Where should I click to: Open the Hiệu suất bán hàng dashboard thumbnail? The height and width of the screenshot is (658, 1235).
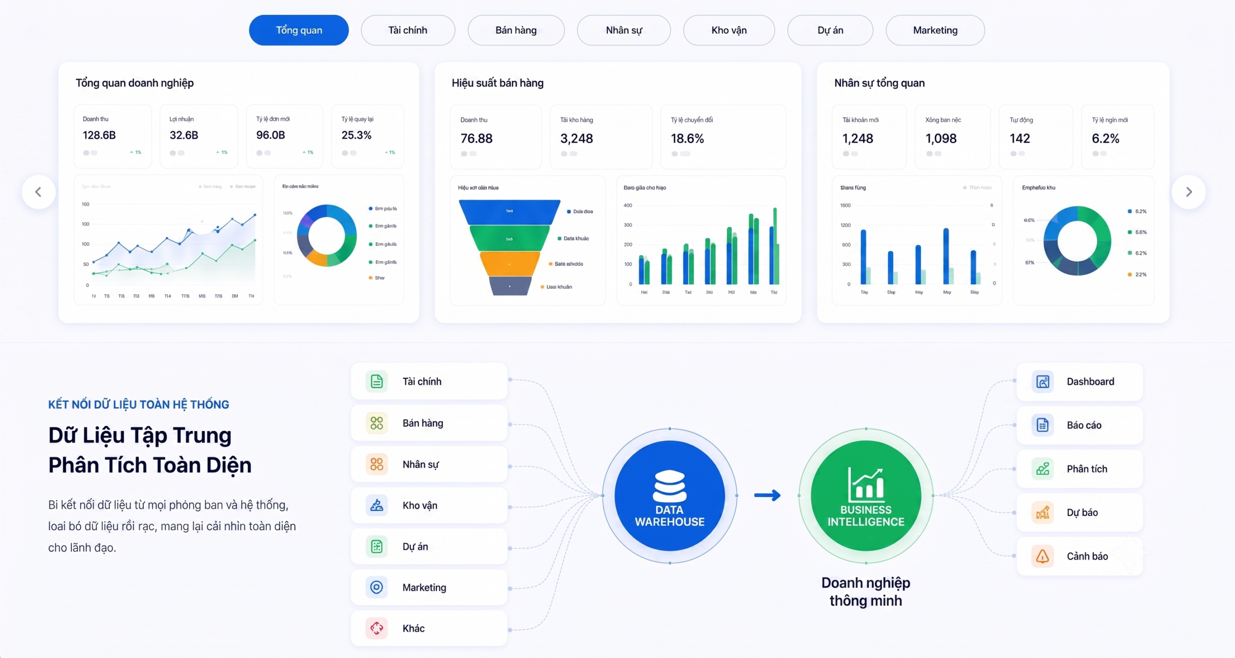pyautogui.click(x=617, y=192)
